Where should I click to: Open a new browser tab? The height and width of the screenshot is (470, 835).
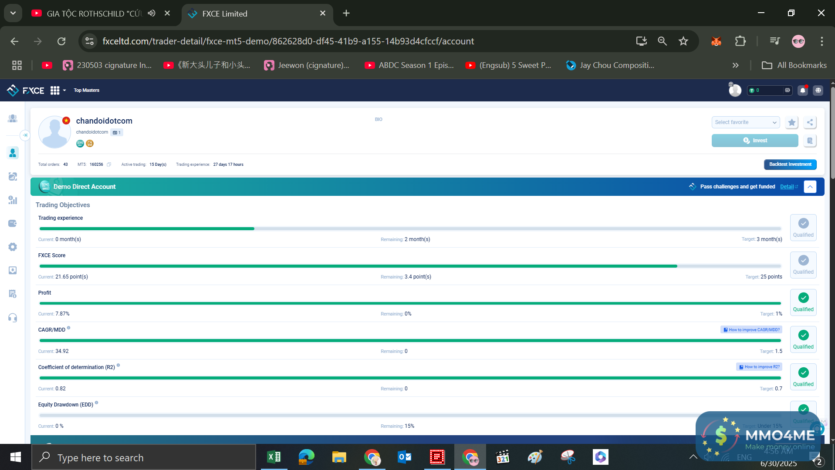[x=346, y=13]
